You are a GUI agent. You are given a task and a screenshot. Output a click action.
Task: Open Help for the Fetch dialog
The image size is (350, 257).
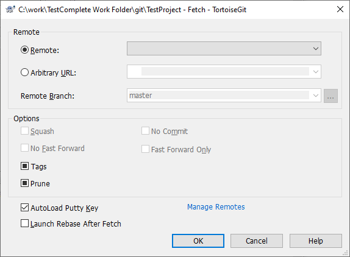coord(316,241)
